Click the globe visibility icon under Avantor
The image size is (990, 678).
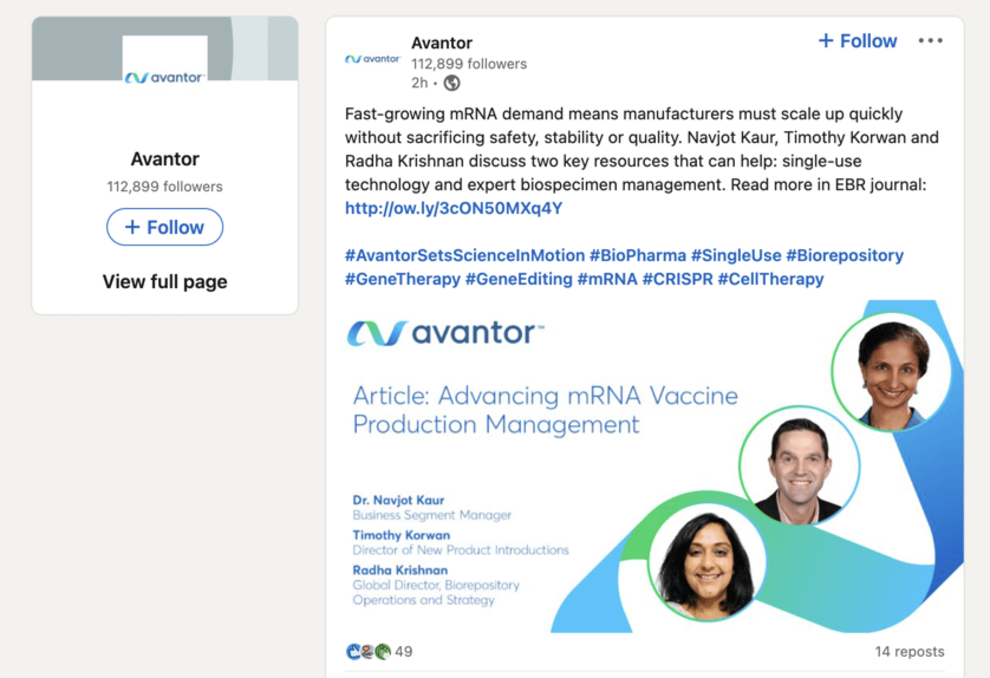pyautogui.click(x=452, y=83)
